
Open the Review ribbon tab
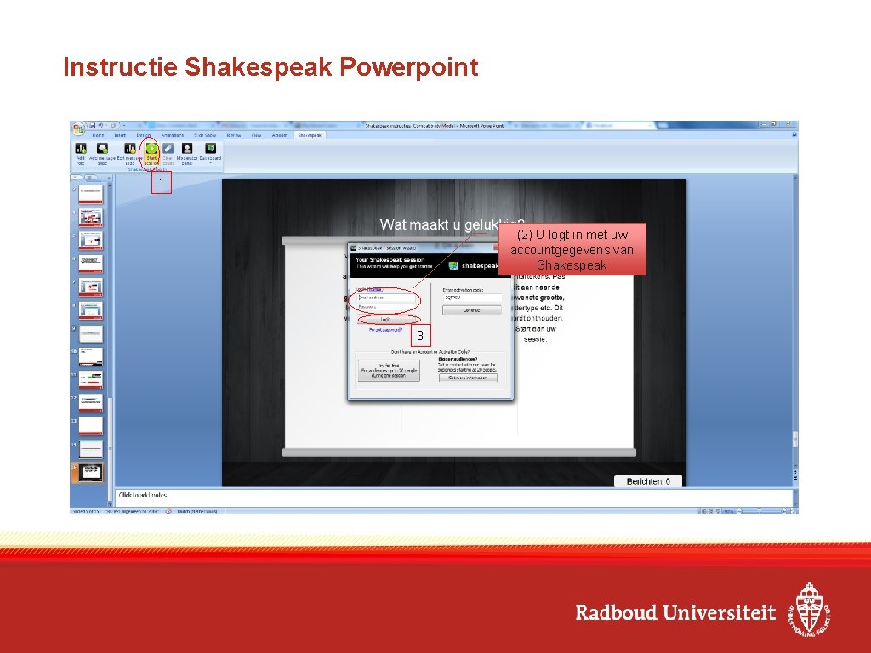pos(234,135)
